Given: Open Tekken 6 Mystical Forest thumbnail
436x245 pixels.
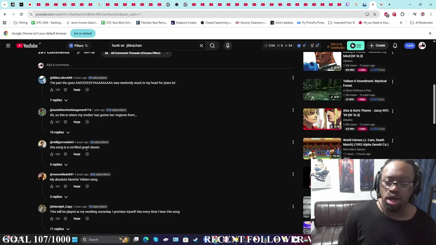Looking at the screenshot, I should point(322,90).
